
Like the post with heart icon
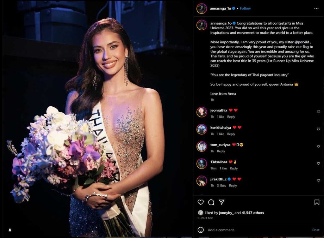pos(200,202)
